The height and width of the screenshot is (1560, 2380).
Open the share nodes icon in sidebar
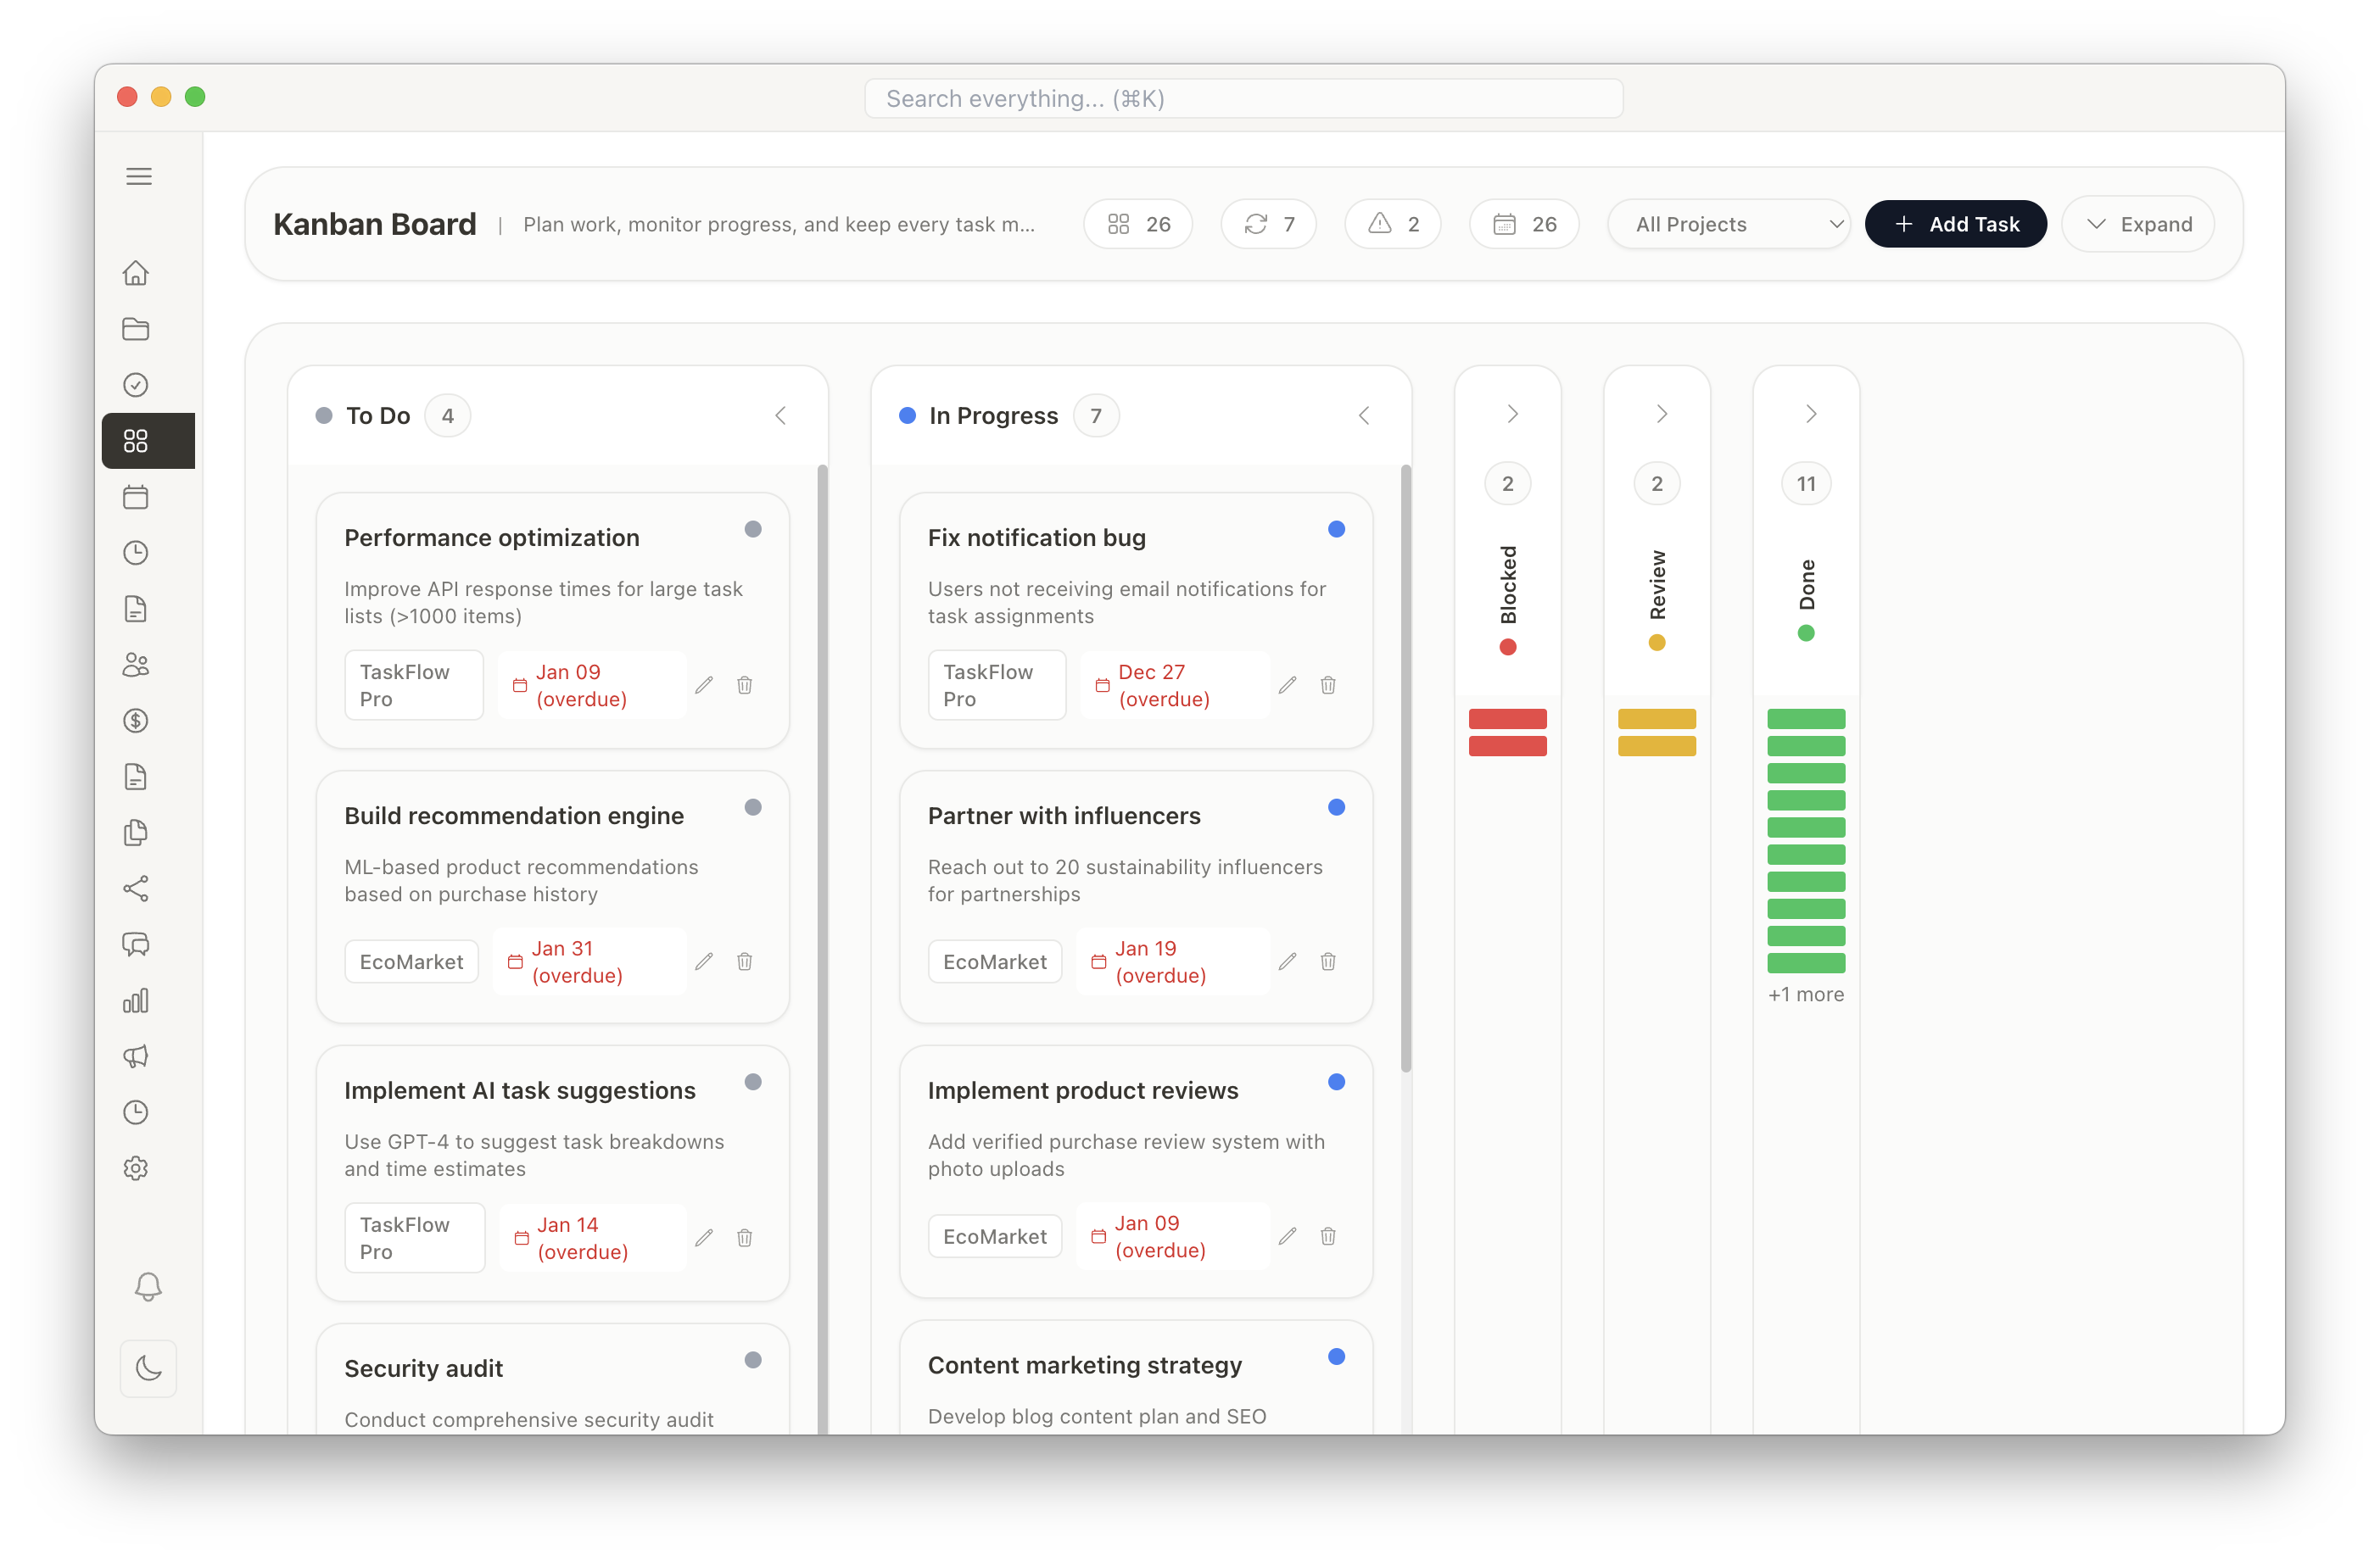136,889
